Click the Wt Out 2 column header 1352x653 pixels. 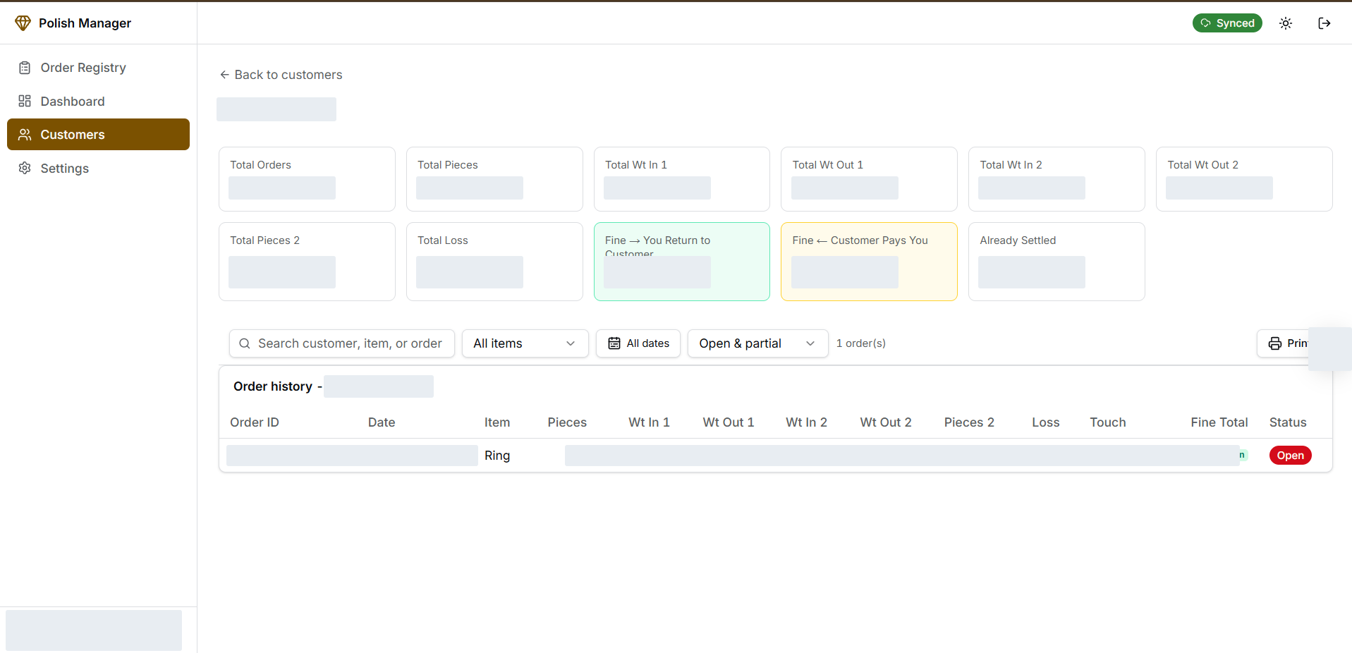(x=886, y=422)
